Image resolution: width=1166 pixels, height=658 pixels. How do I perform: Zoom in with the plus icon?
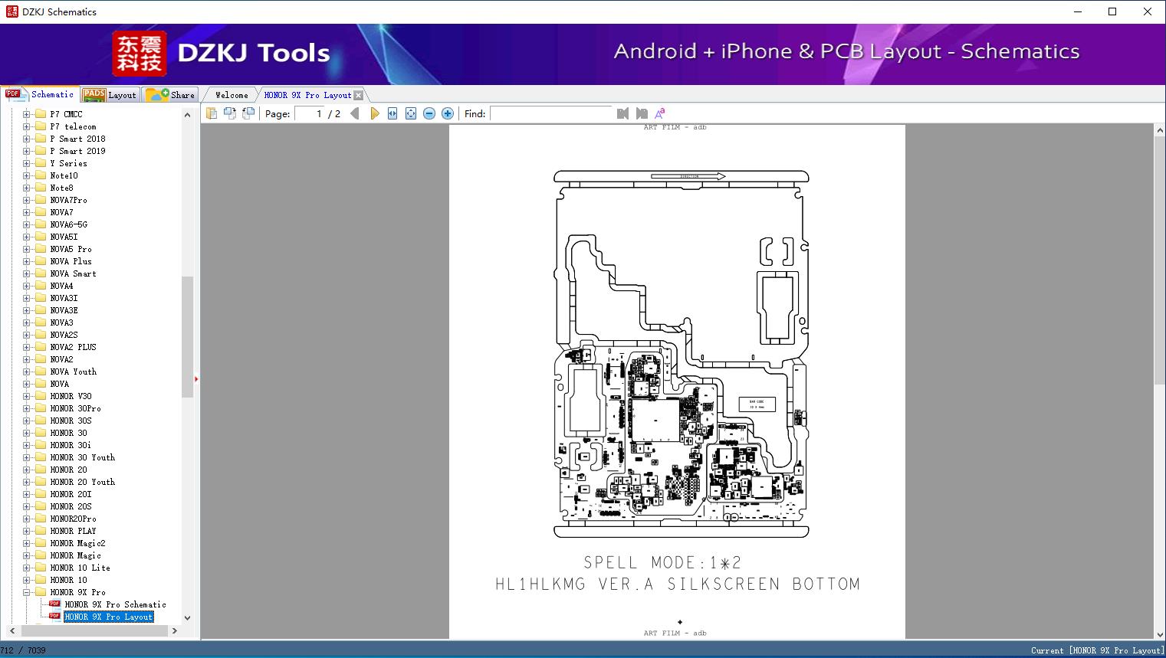[x=448, y=113]
